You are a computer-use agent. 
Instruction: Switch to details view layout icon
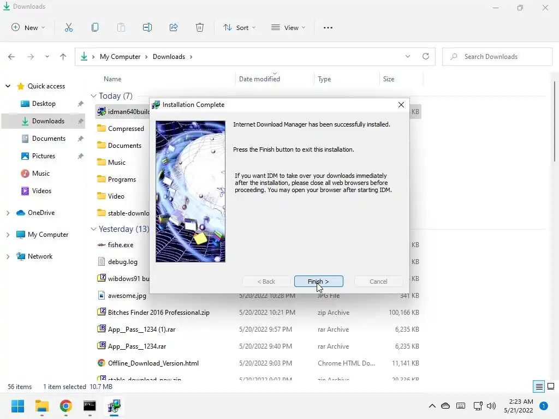click(539, 387)
